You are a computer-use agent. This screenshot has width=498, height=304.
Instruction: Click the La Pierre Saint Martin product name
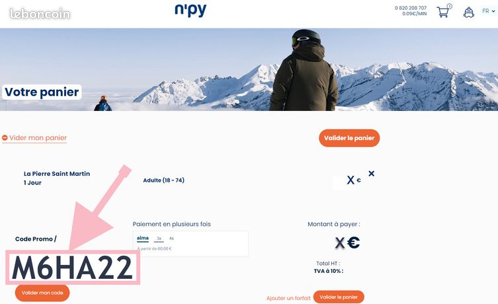57,174
